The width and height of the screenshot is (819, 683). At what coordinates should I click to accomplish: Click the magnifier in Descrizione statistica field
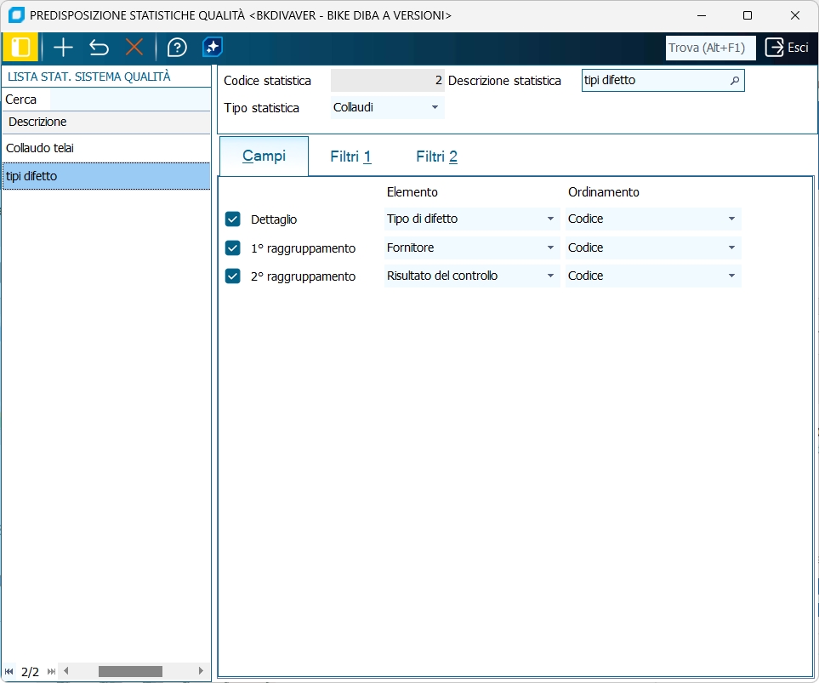pyautogui.click(x=735, y=81)
